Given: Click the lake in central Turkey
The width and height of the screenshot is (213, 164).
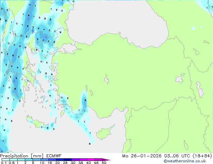Looking at the screenshot, I should click(x=106, y=79).
